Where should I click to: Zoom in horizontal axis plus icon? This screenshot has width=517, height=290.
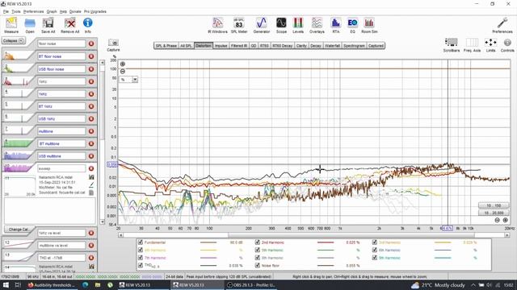click(505, 220)
